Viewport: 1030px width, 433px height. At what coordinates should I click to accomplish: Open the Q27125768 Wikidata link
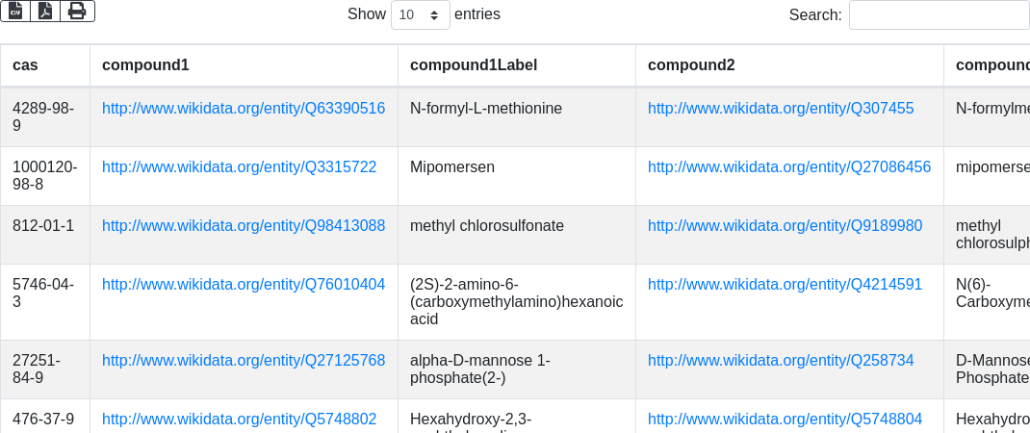coord(244,361)
